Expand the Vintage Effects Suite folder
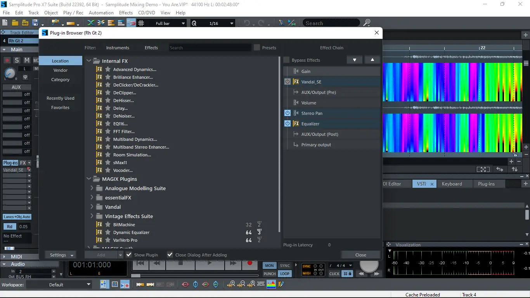This screenshot has height=298, width=530. pyautogui.click(x=92, y=216)
